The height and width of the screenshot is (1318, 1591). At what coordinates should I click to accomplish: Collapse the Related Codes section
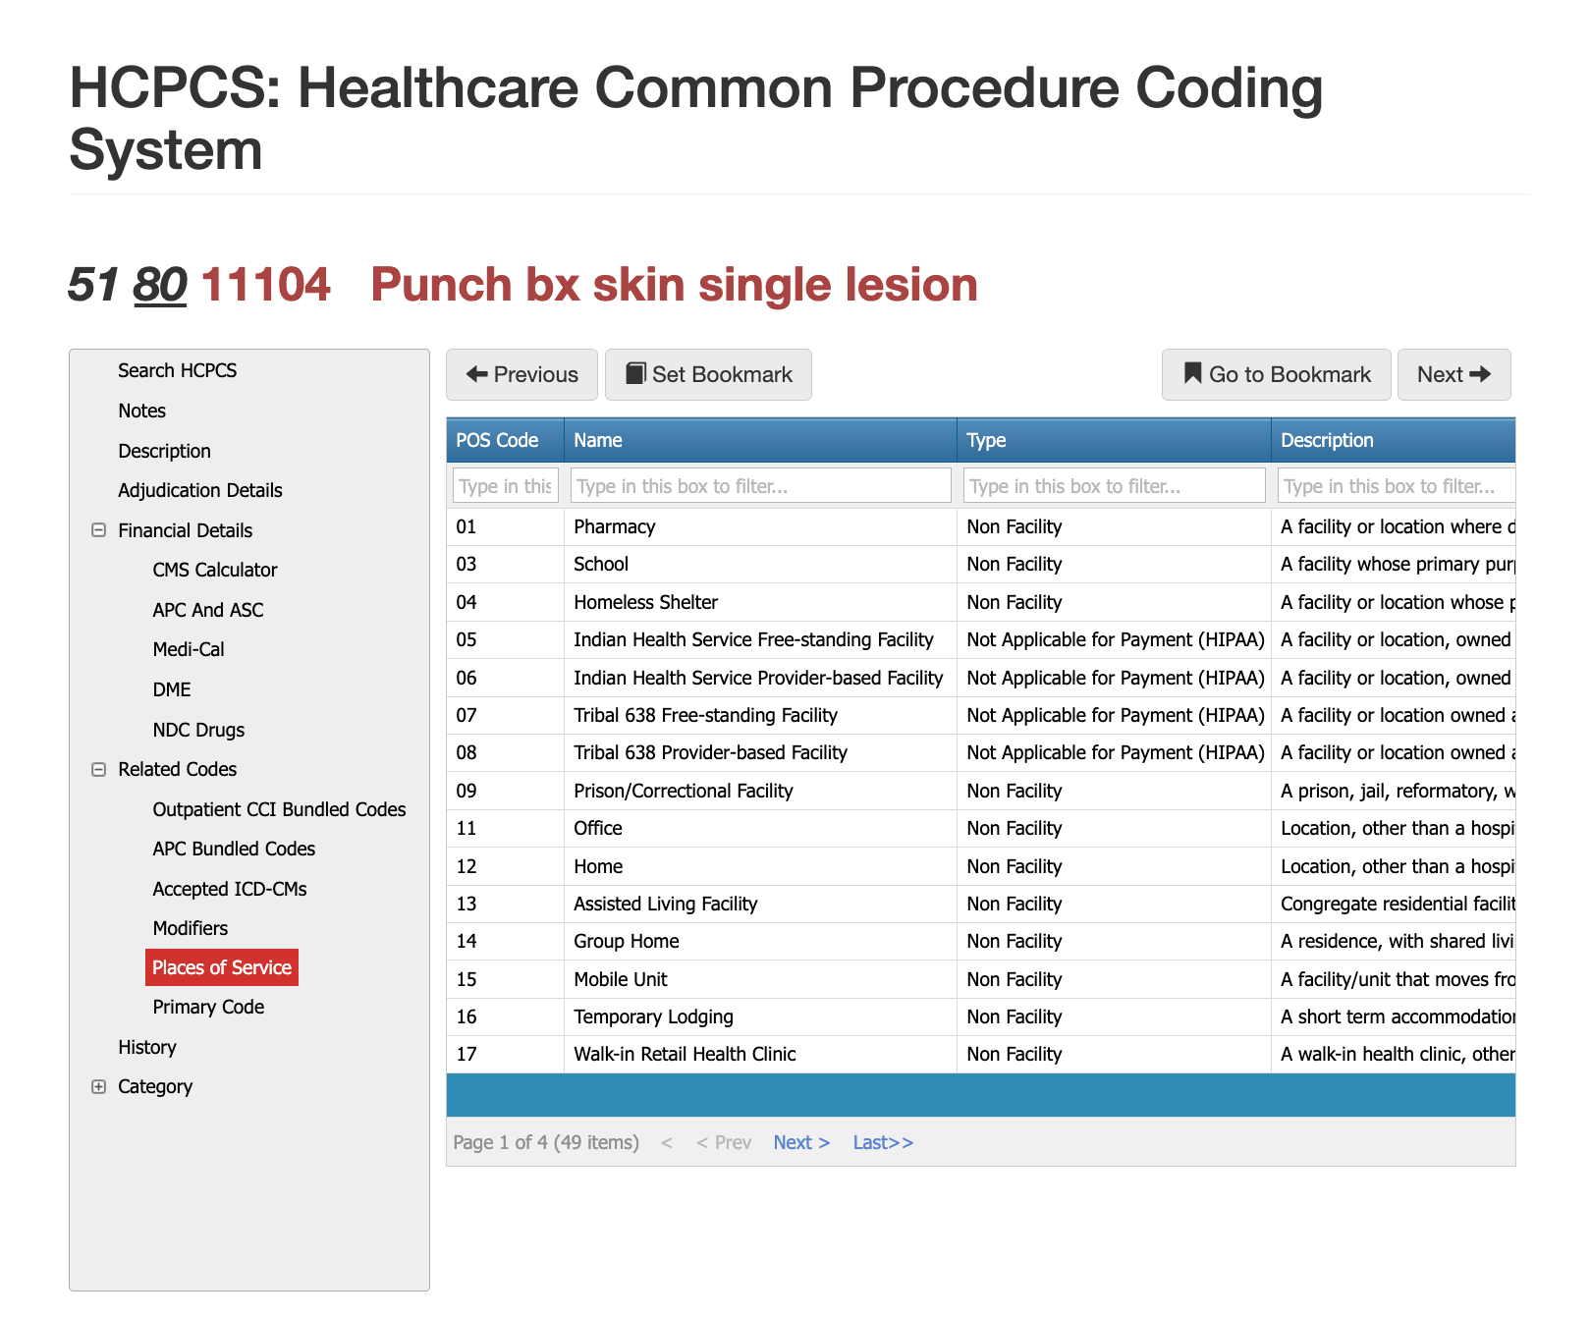pyautogui.click(x=98, y=769)
